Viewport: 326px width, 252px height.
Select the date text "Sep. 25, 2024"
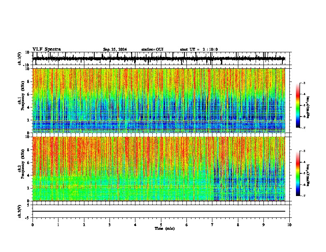point(115,49)
